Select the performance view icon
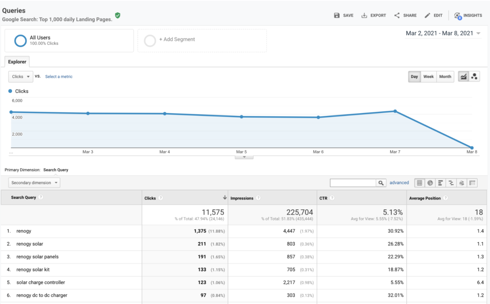The width and height of the screenshot is (490, 304). coord(440,182)
